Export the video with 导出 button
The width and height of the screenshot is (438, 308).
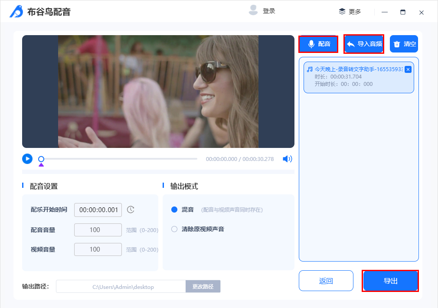[x=389, y=281]
